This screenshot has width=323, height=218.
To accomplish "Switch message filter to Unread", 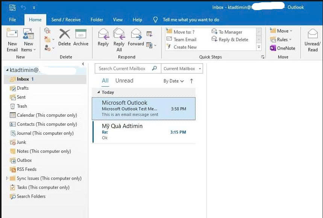I will tap(124, 81).
